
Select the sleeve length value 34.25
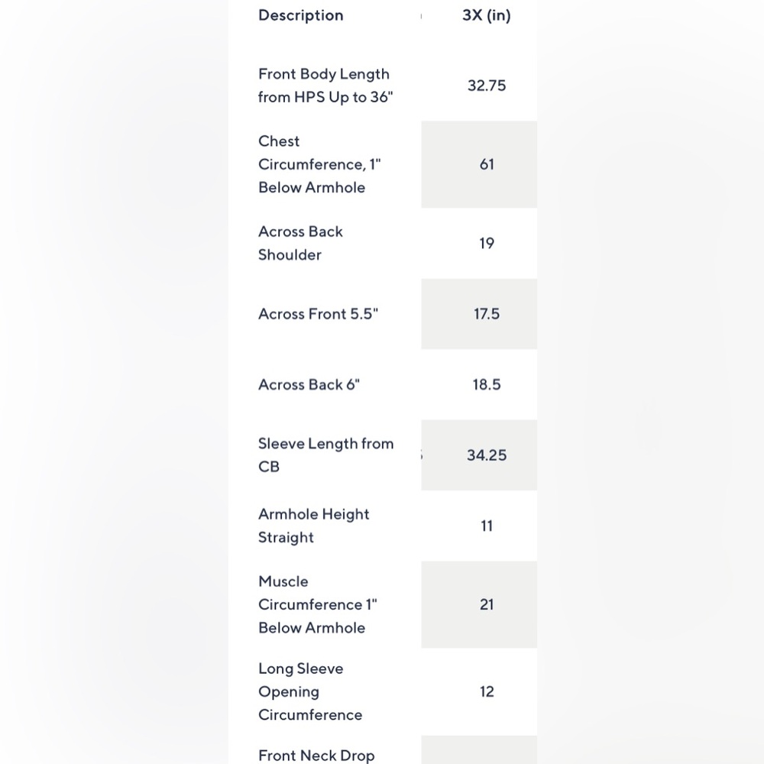[x=487, y=455]
